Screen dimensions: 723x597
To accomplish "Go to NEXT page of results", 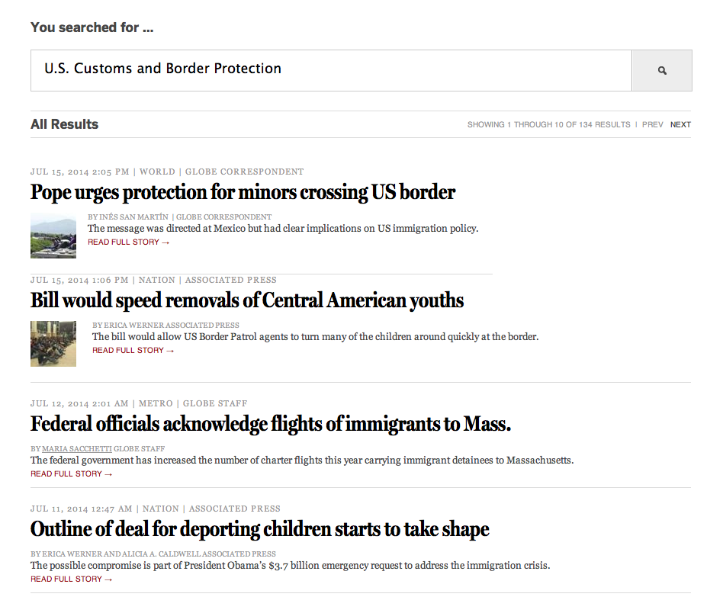I will (680, 124).
